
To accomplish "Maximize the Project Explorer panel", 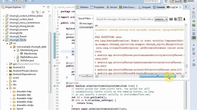I will [x=48, y=7].
